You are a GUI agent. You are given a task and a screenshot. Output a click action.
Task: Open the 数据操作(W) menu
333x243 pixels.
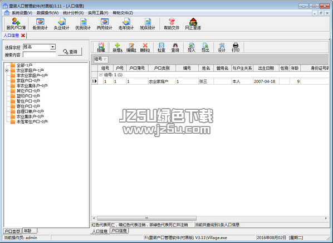(47, 13)
